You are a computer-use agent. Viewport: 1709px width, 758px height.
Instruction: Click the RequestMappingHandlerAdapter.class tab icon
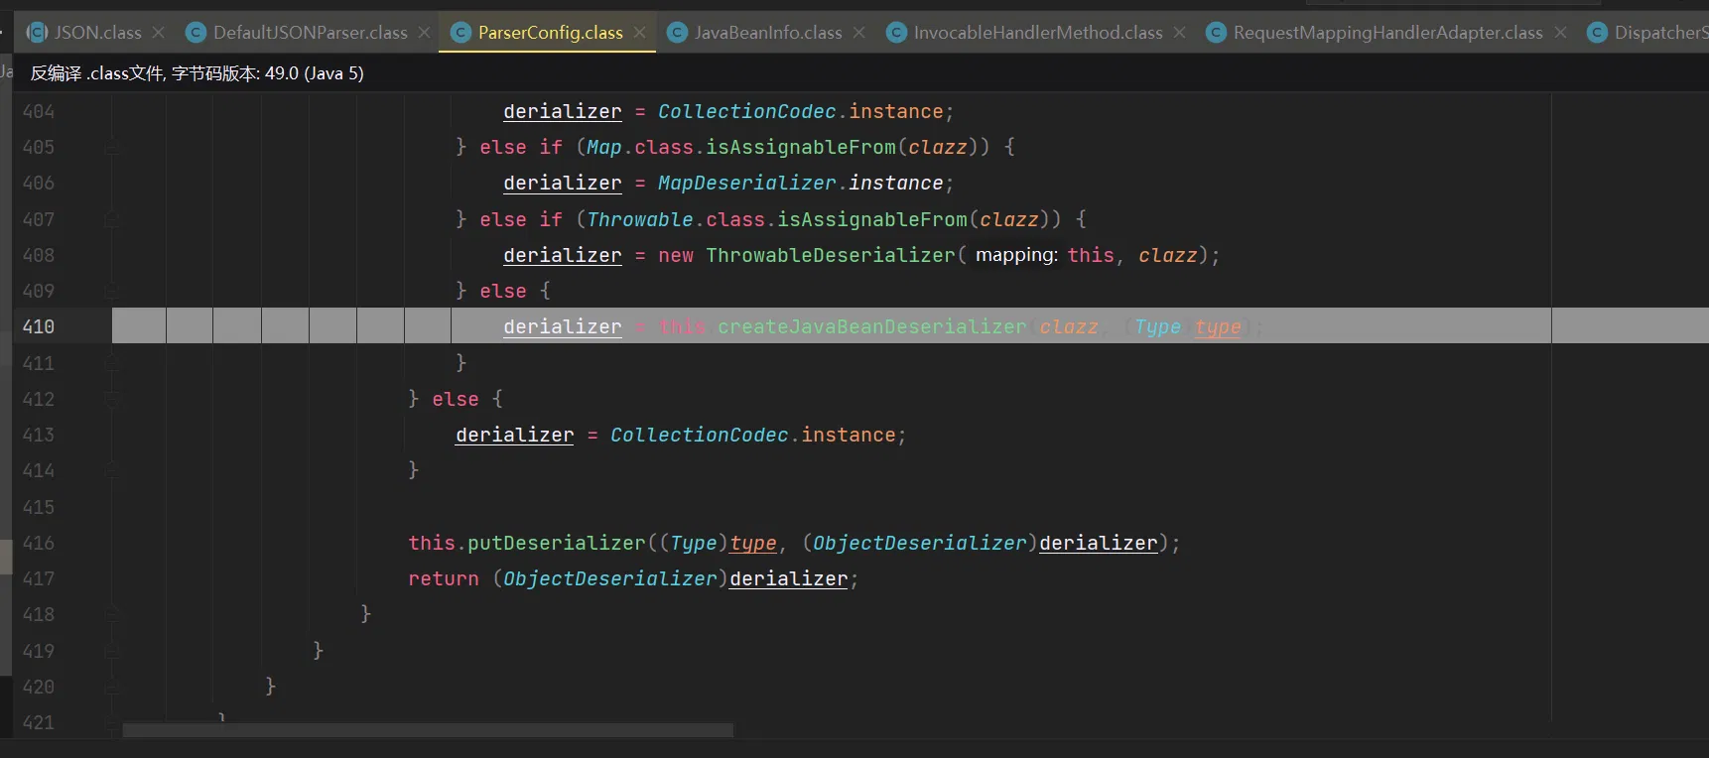coord(1216,33)
